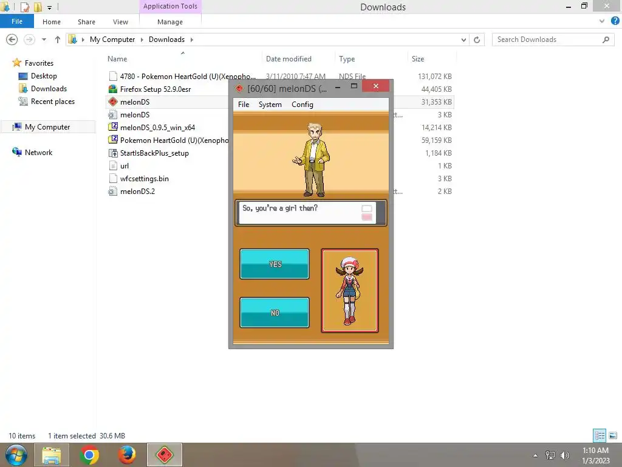The image size is (622, 467).
Task: Open the Windows Start button
Action: (16, 455)
